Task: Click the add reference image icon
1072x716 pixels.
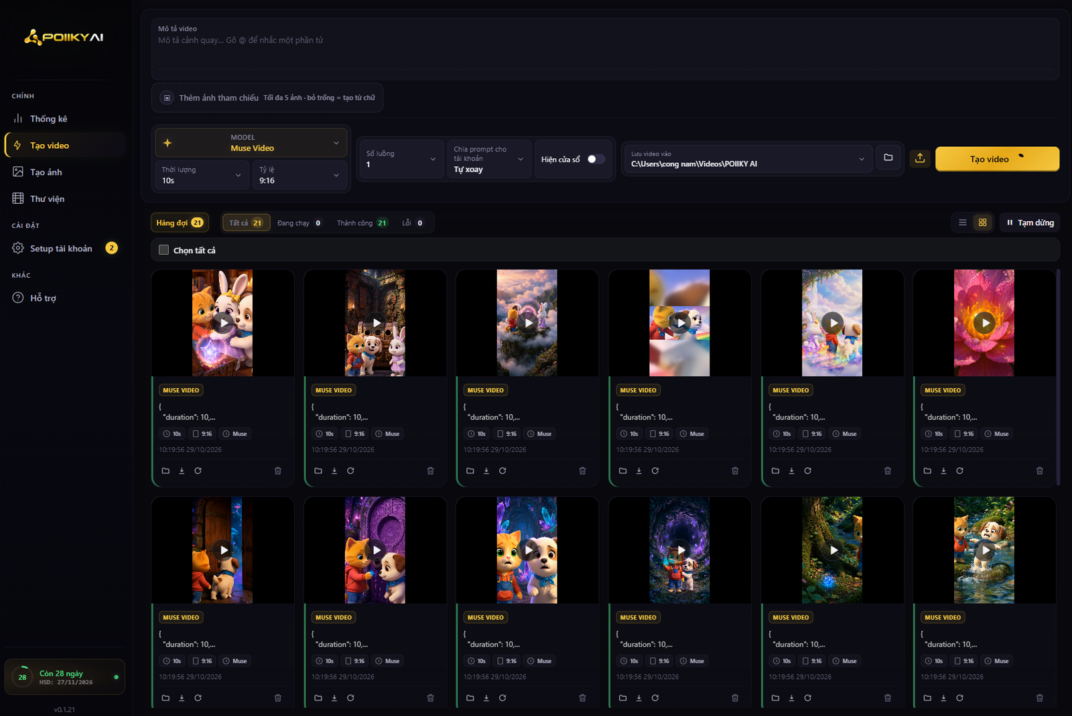Action: (167, 98)
